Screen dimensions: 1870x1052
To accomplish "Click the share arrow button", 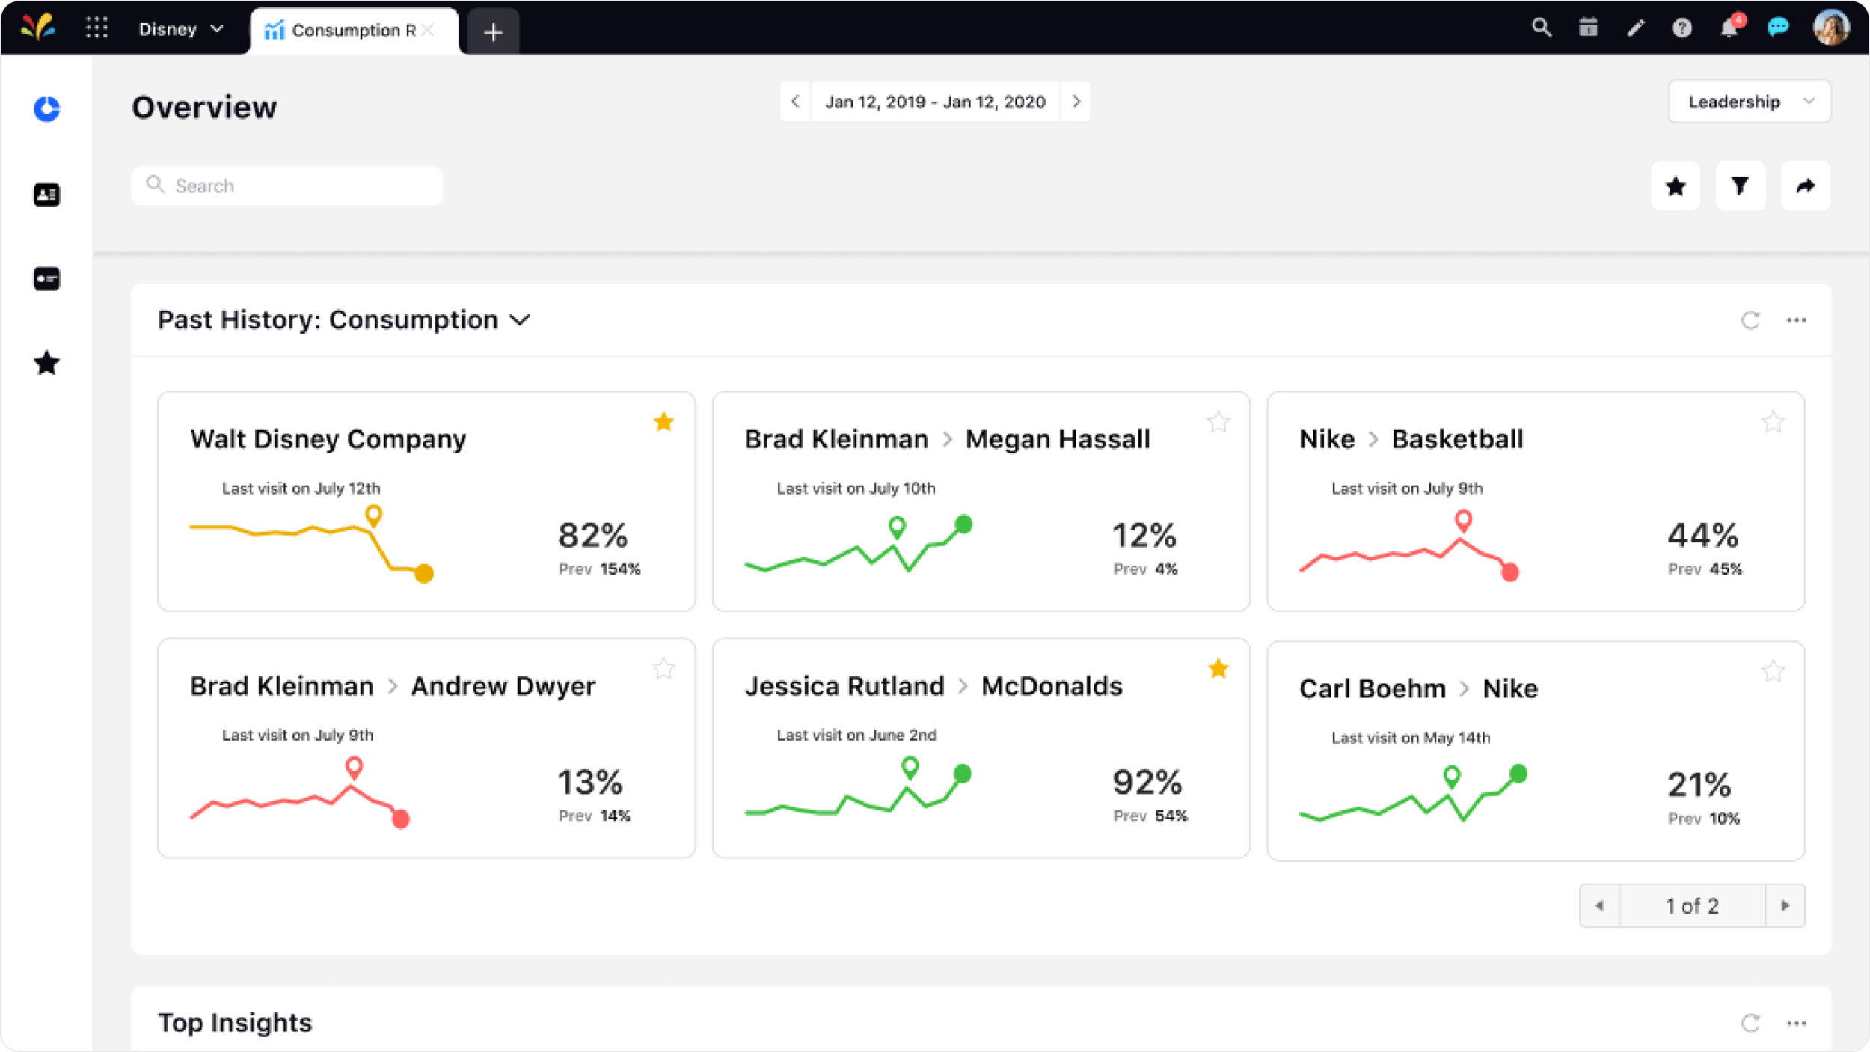I will coord(1805,186).
